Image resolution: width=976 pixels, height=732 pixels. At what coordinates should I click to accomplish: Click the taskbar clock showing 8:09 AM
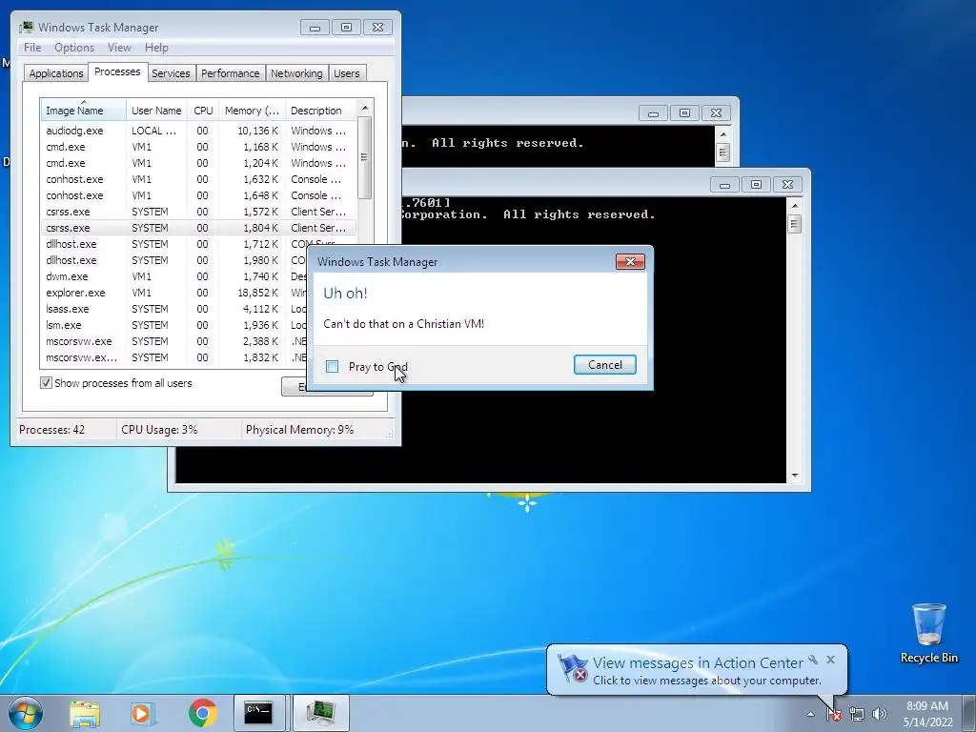(x=927, y=713)
